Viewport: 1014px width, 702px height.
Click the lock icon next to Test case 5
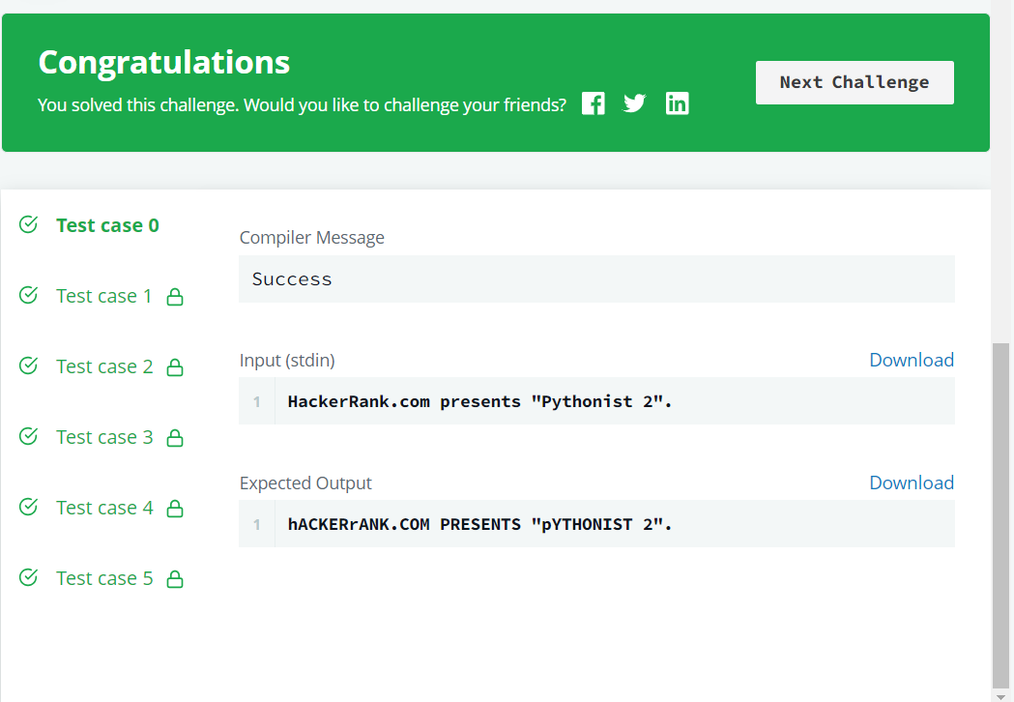tap(175, 578)
